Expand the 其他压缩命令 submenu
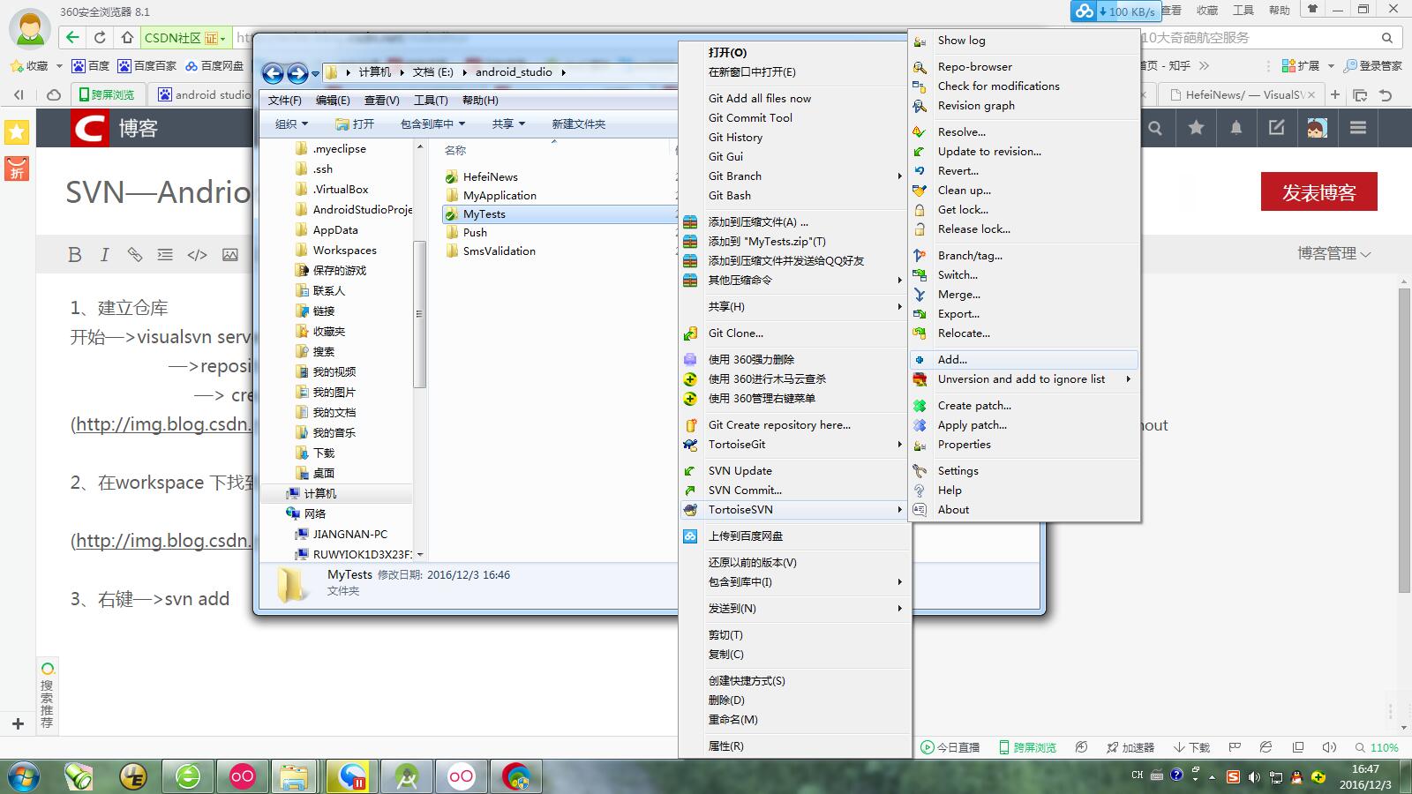The width and height of the screenshot is (1412, 794). click(899, 281)
